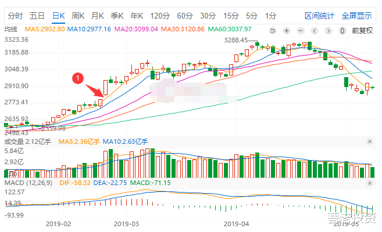Click the candlestick style icon

tap(342, 31)
